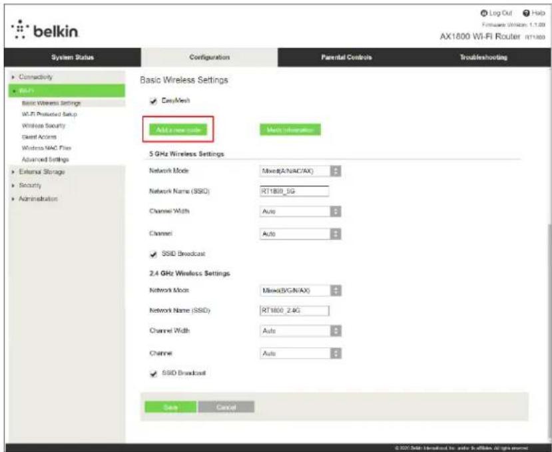The image size is (552, 452).
Task: Switch to the System Status tab
Action: (x=73, y=57)
